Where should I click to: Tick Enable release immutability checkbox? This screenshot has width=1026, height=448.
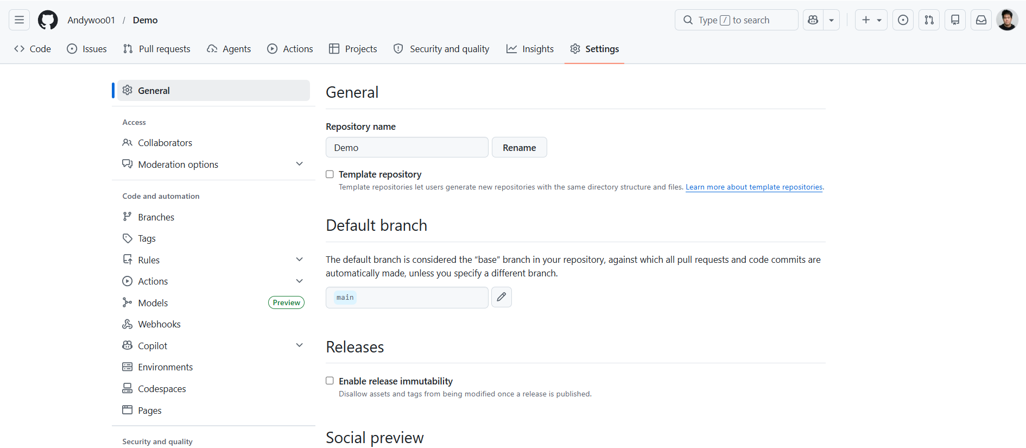pos(330,381)
